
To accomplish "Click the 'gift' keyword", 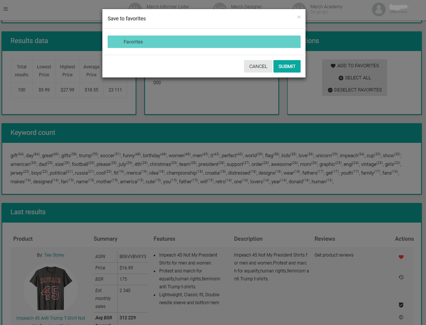I will tap(14, 156).
